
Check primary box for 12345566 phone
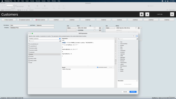[95, 30]
